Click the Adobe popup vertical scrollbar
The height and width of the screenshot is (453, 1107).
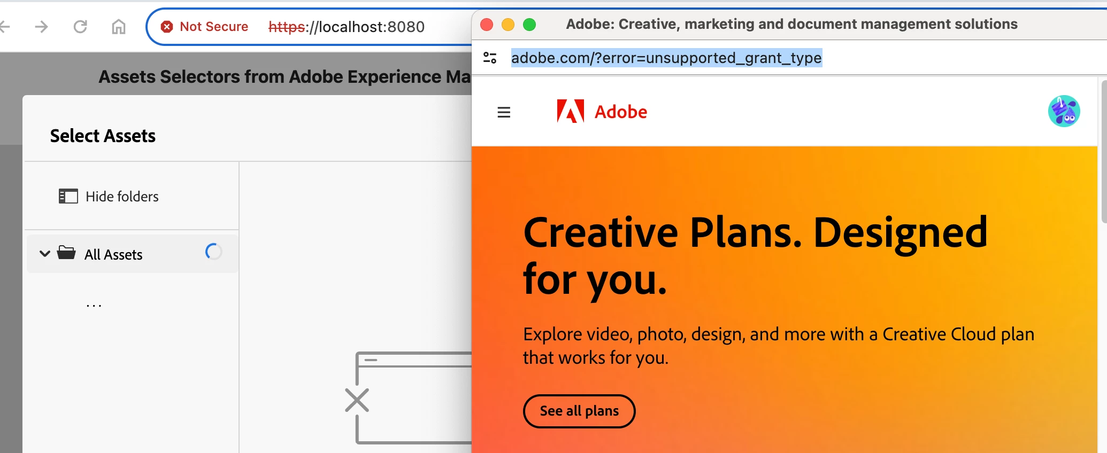click(1104, 152)
